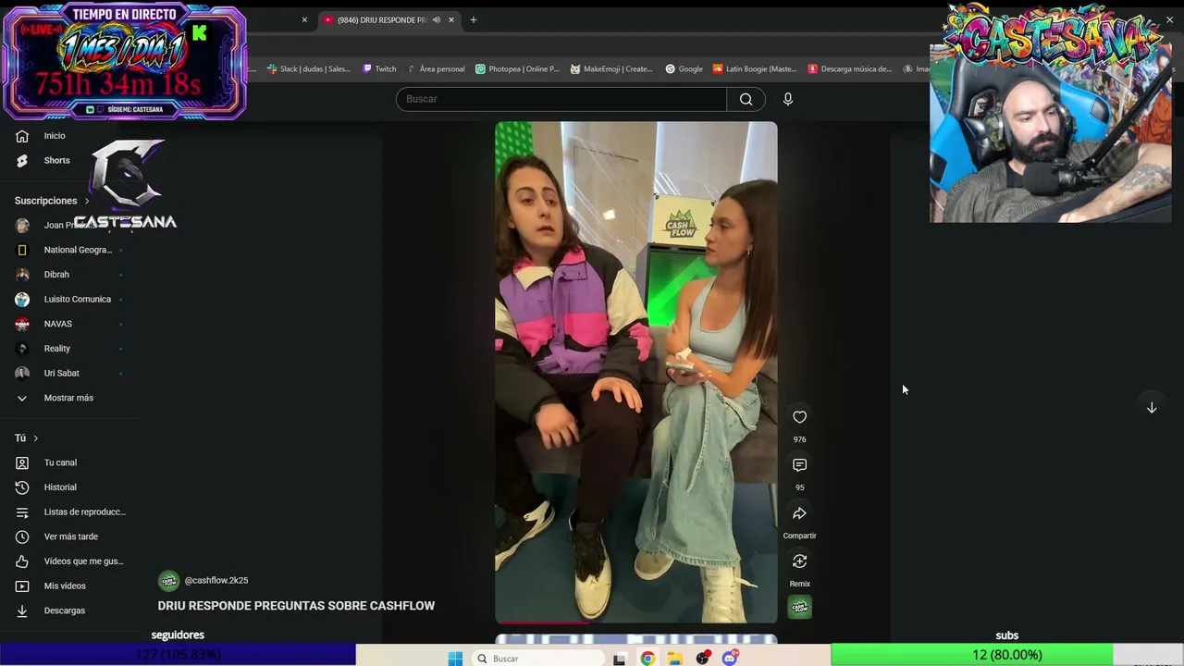
Task: Open a new browser tab
Action: 473,19
